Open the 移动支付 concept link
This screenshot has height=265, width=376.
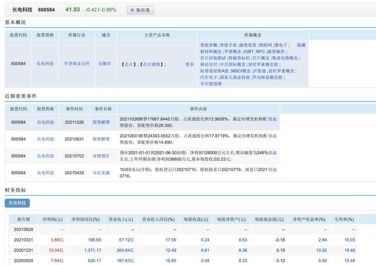tap(209, 64)
